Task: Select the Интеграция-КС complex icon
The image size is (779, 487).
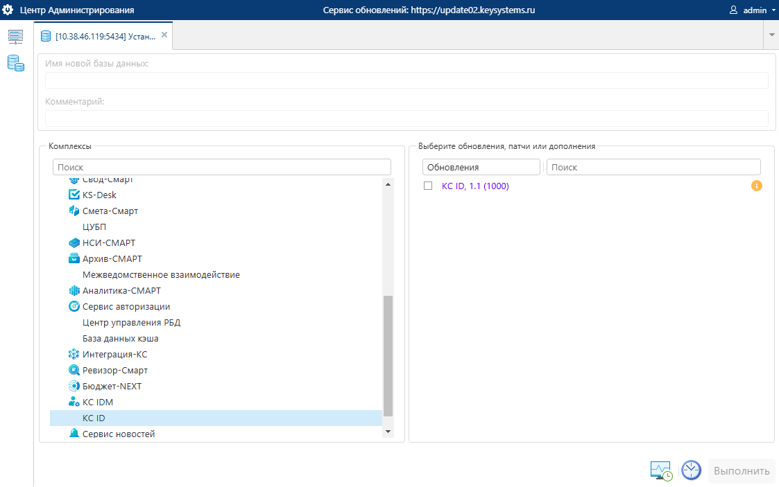Action: (74, 354)
